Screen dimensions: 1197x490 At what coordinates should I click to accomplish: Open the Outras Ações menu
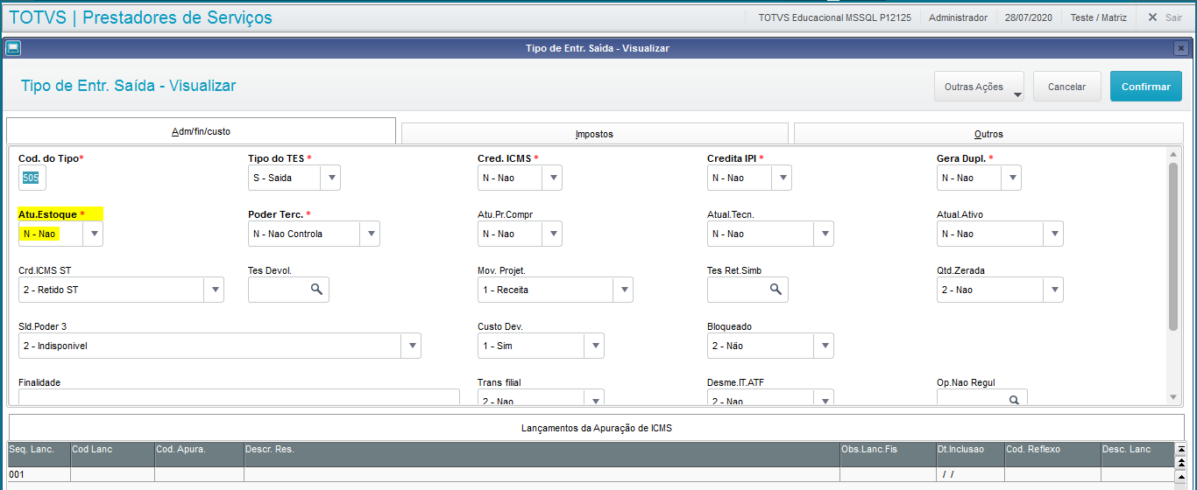[x=980, y=87]
